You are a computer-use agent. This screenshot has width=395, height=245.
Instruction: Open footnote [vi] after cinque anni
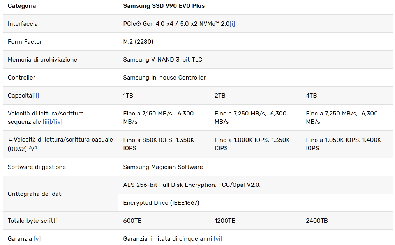[x=218, y=239]
